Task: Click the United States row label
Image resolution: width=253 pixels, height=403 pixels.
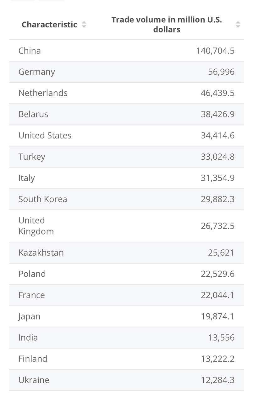Action: (45, 135)
